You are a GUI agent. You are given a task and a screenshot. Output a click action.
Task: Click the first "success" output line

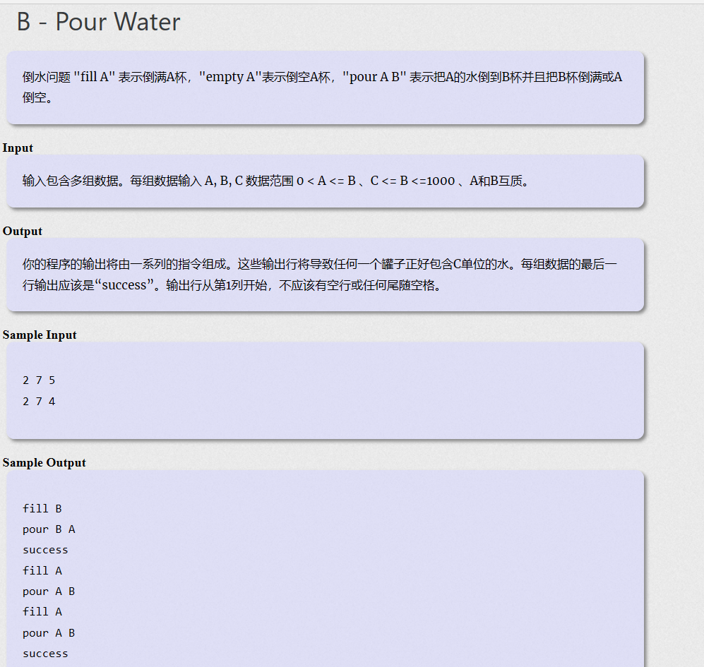[45, 550]
